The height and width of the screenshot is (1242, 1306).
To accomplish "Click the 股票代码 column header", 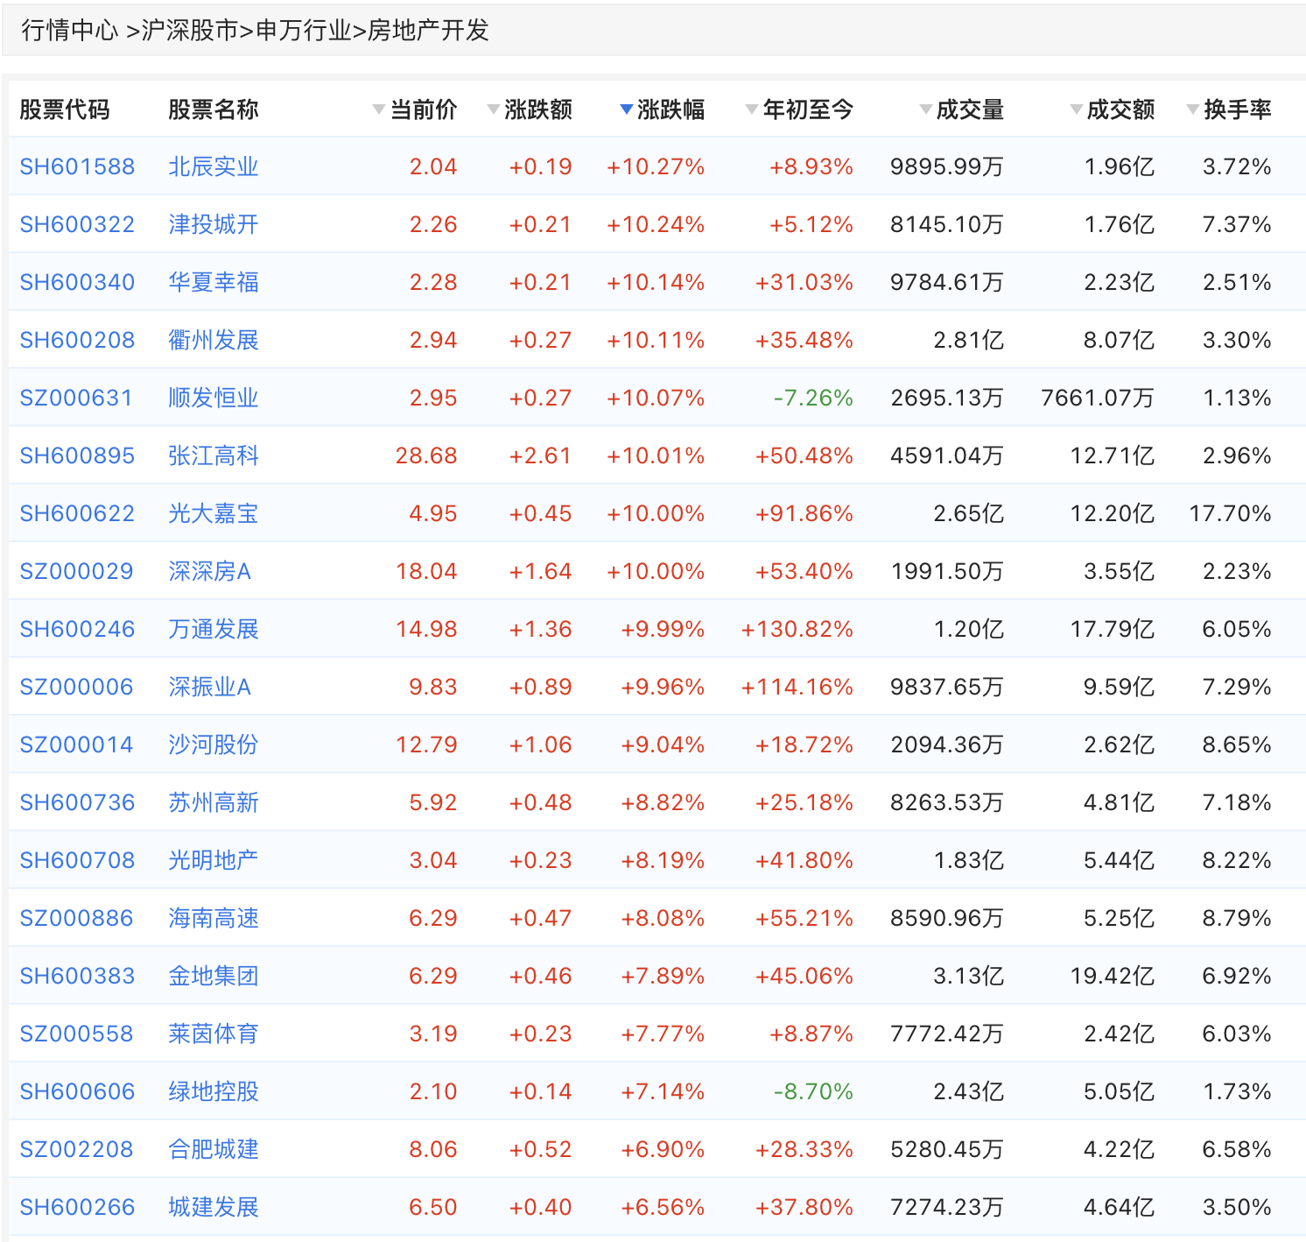I will 66,109.
